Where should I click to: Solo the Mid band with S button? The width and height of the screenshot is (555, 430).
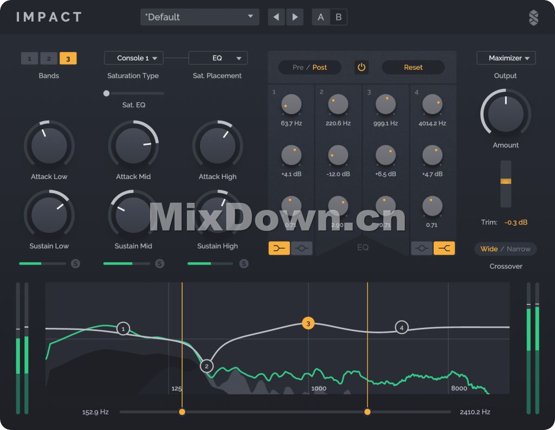(160, 263)
